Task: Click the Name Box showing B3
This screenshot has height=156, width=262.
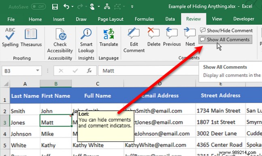Action: click(x=18, y=71)
